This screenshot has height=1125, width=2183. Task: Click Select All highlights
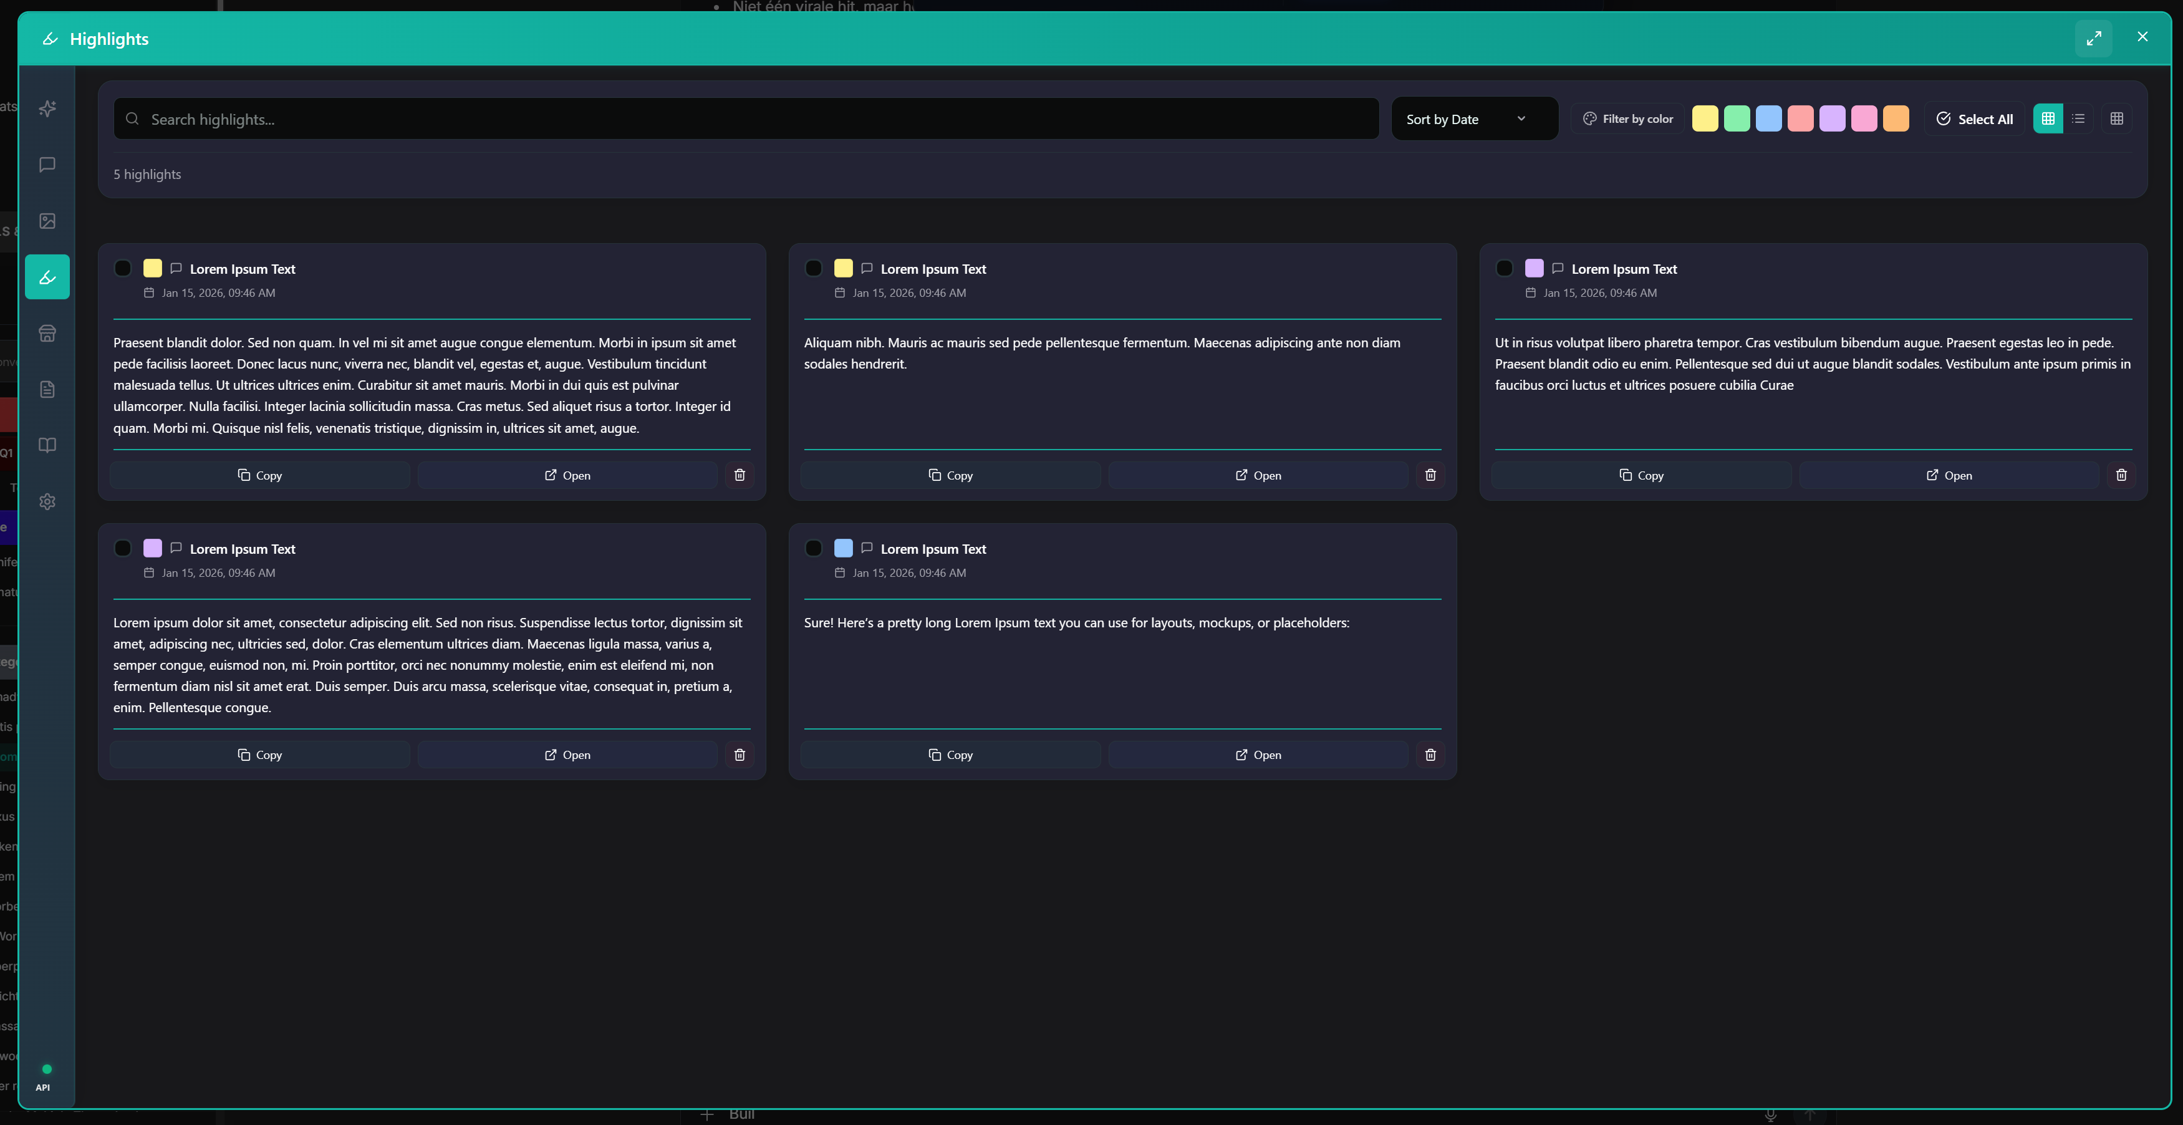tap(1973, 118)
